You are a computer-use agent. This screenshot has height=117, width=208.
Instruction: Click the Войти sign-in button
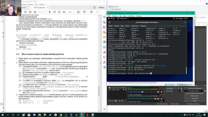[101, 7]
